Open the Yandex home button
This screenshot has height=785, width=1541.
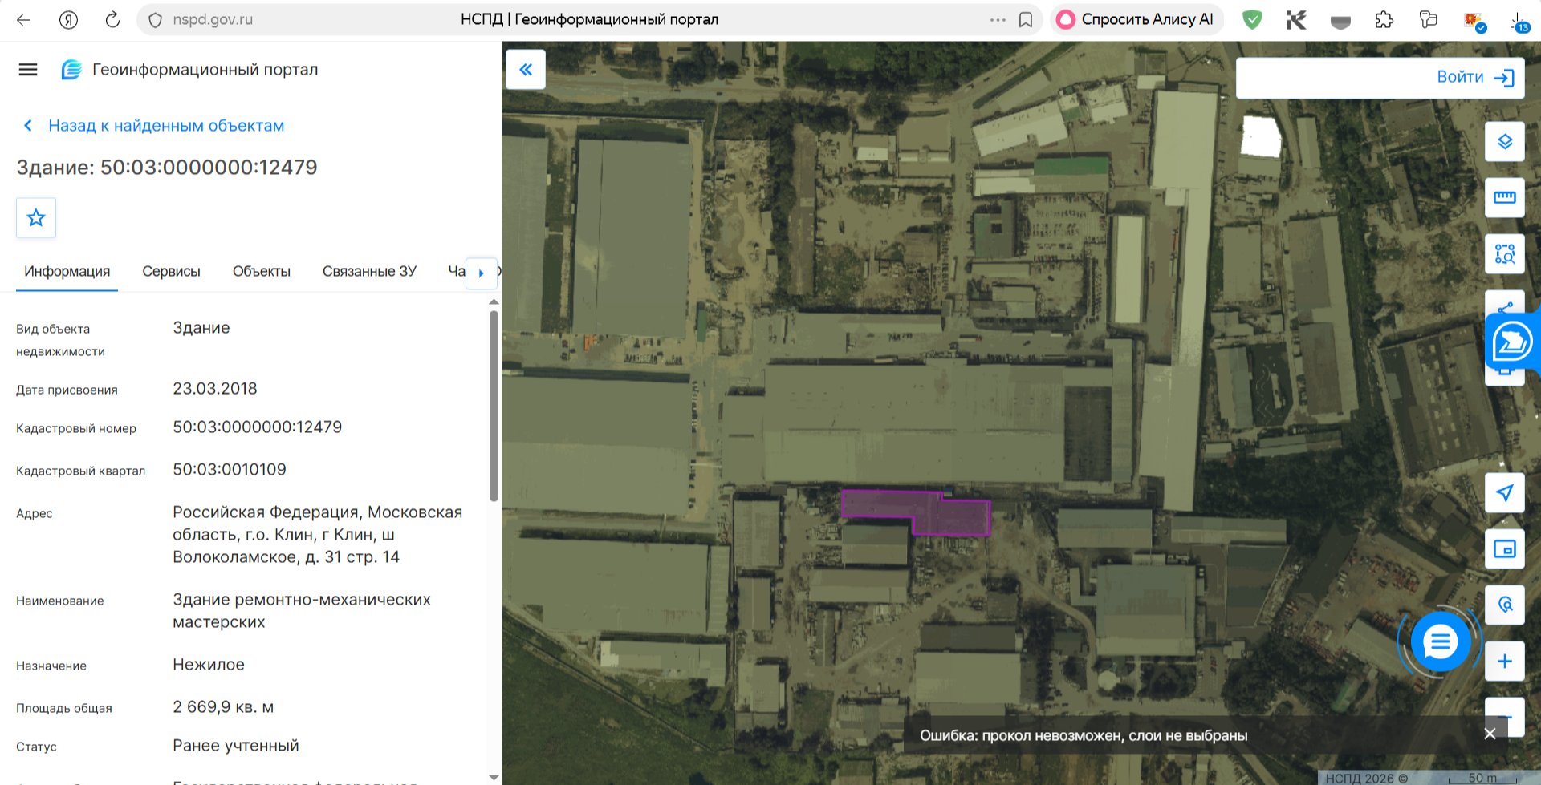68,20
